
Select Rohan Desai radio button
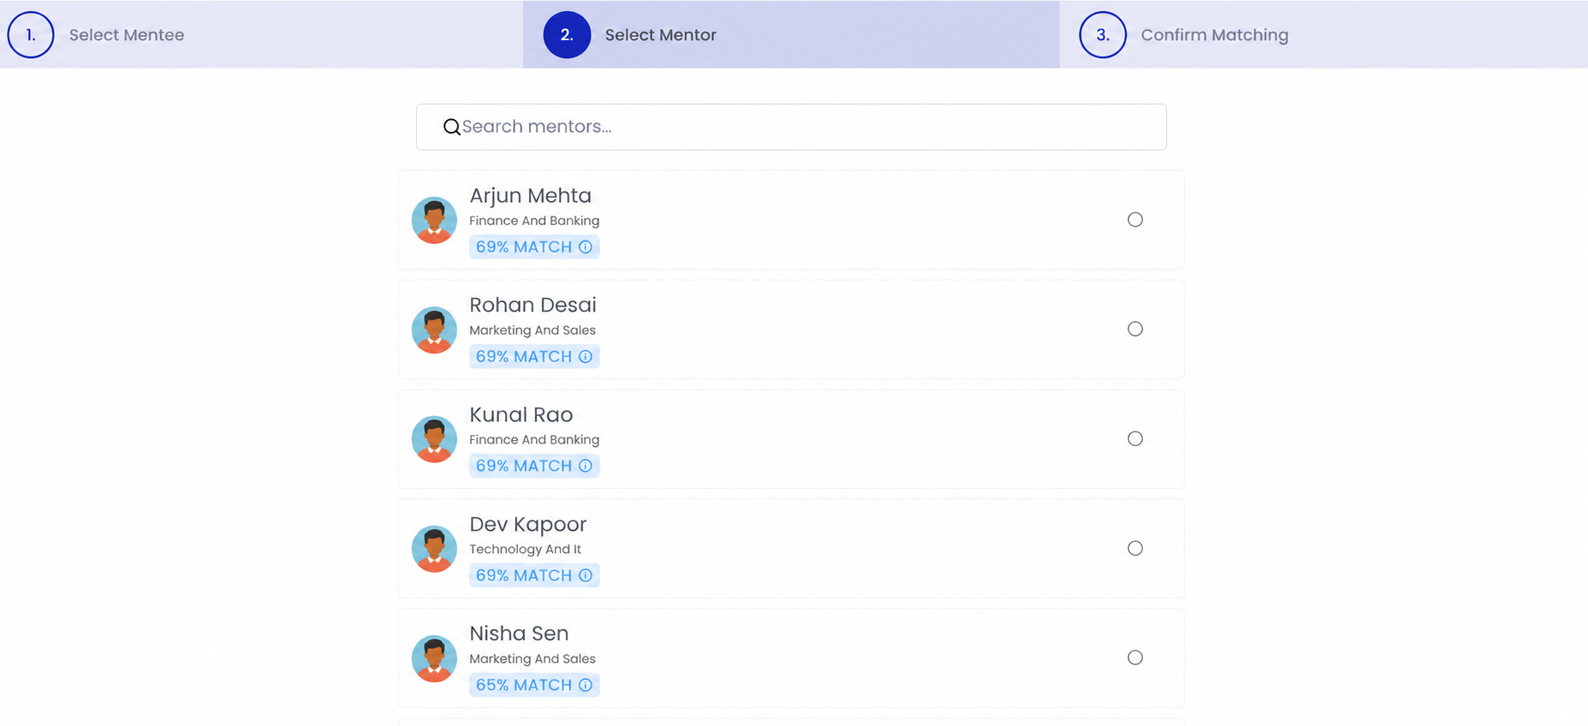click(x=1135, y=330)
